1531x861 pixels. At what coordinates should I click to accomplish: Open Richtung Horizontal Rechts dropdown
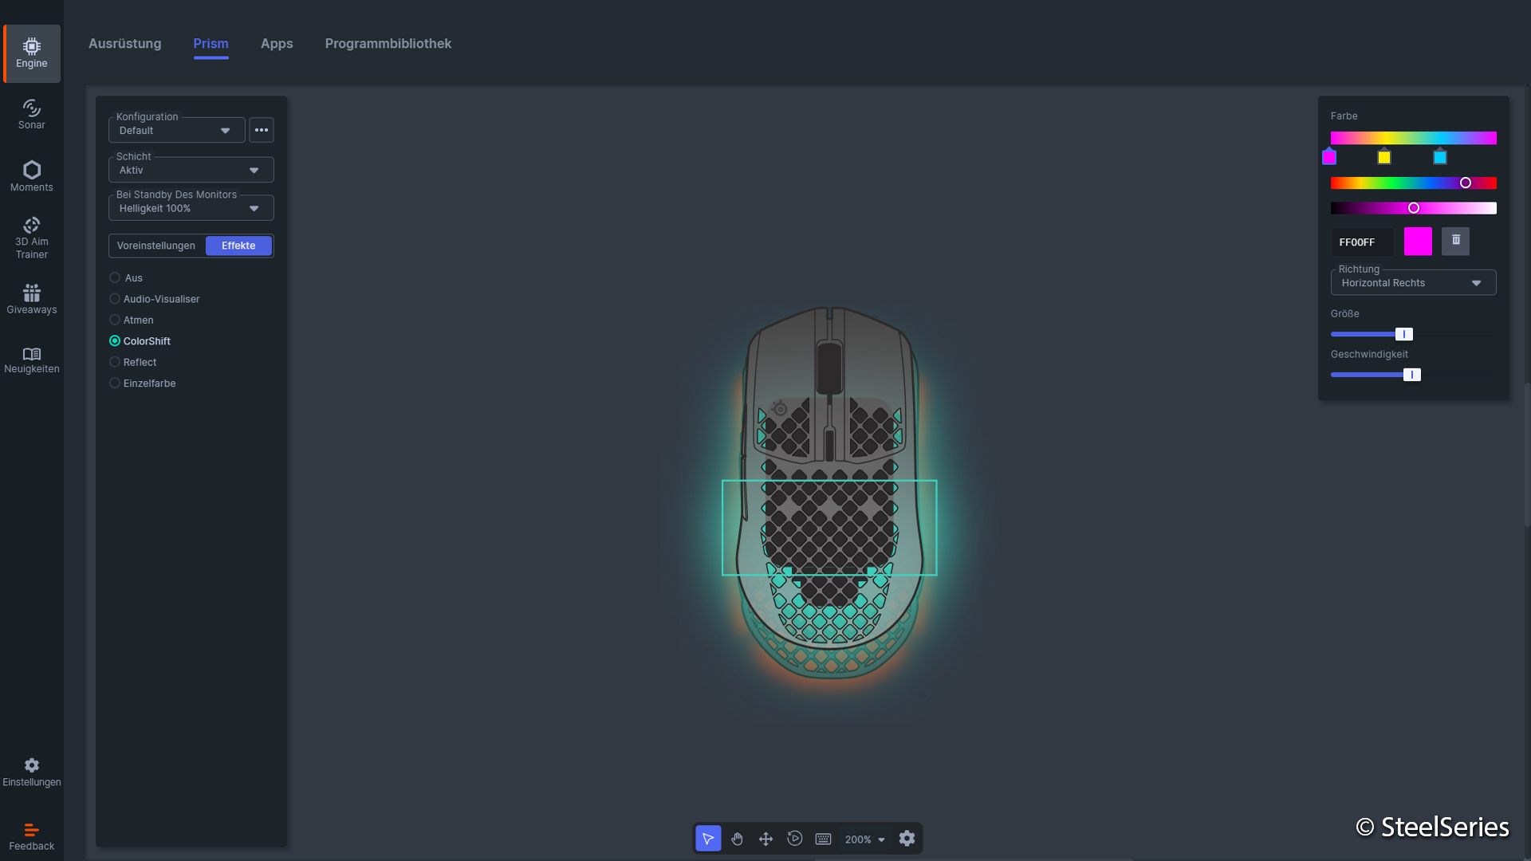[1412, 283]
